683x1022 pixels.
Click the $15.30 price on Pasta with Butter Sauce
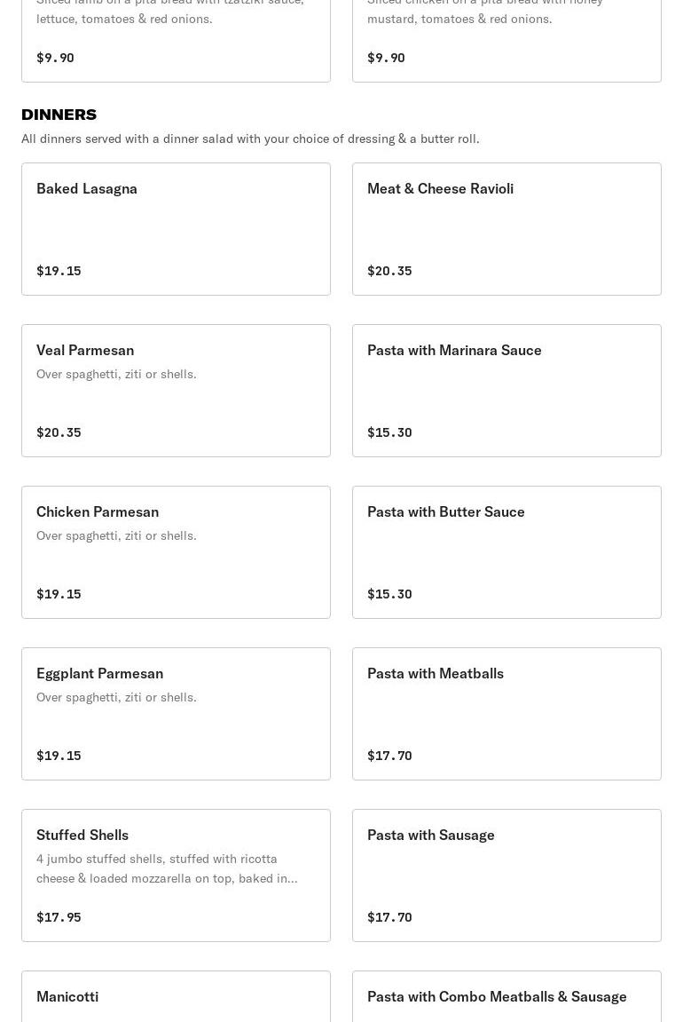pyautogui.click(x=389, y=594)
